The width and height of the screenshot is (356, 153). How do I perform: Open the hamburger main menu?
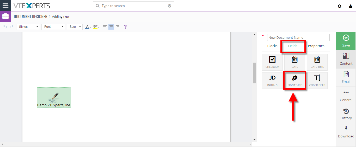(x=5, y=5)
